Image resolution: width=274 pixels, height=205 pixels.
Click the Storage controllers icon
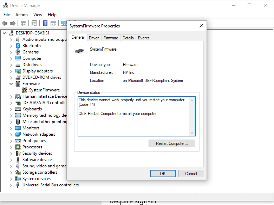tap(18, 172)
